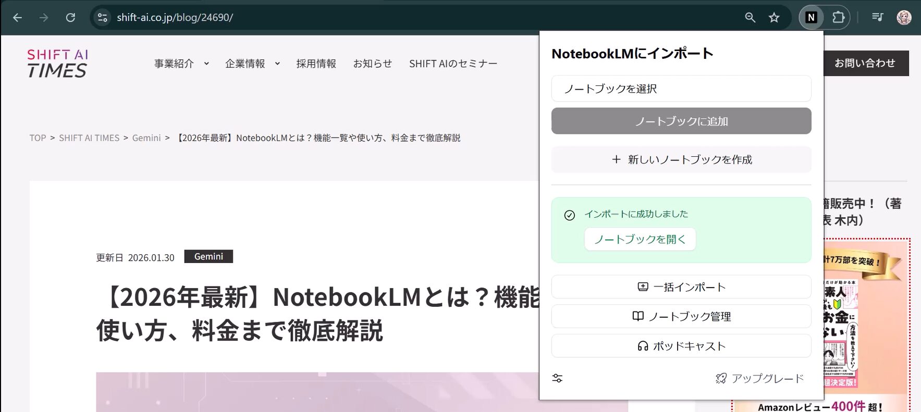Click the address bar URL shift-ai.co.jp/blog/24690/
The image size is (921, 412).
pyautogui.click(x=175, y=18)
